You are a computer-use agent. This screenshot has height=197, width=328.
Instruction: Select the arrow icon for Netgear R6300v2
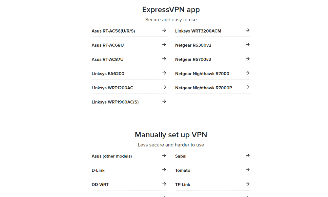(247, 44)
